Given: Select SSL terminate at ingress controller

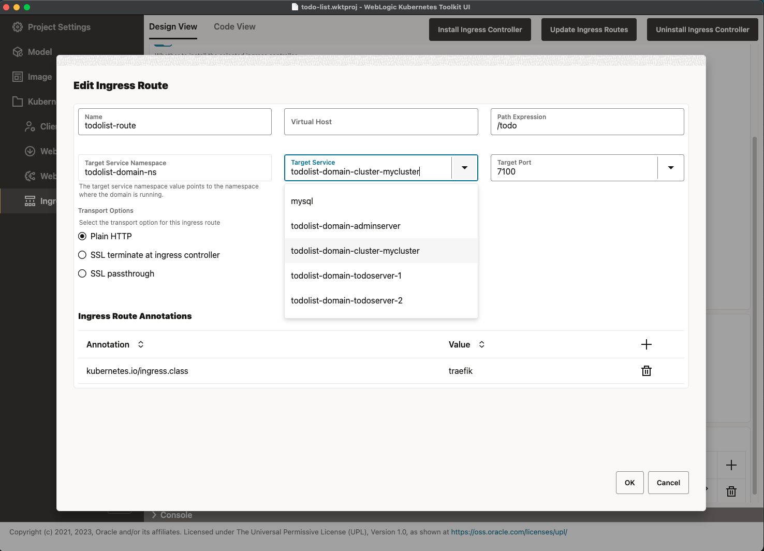Looking at the screenshot, I should pos(82,255).
